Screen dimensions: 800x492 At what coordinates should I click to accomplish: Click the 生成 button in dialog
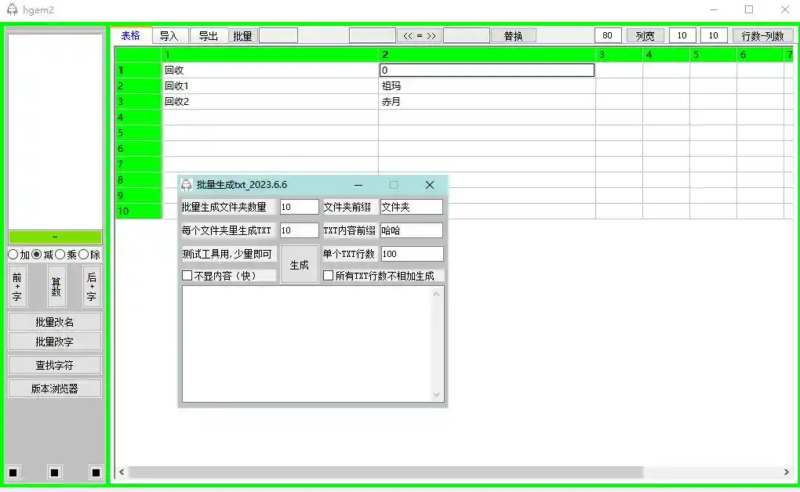click(299, 265)
